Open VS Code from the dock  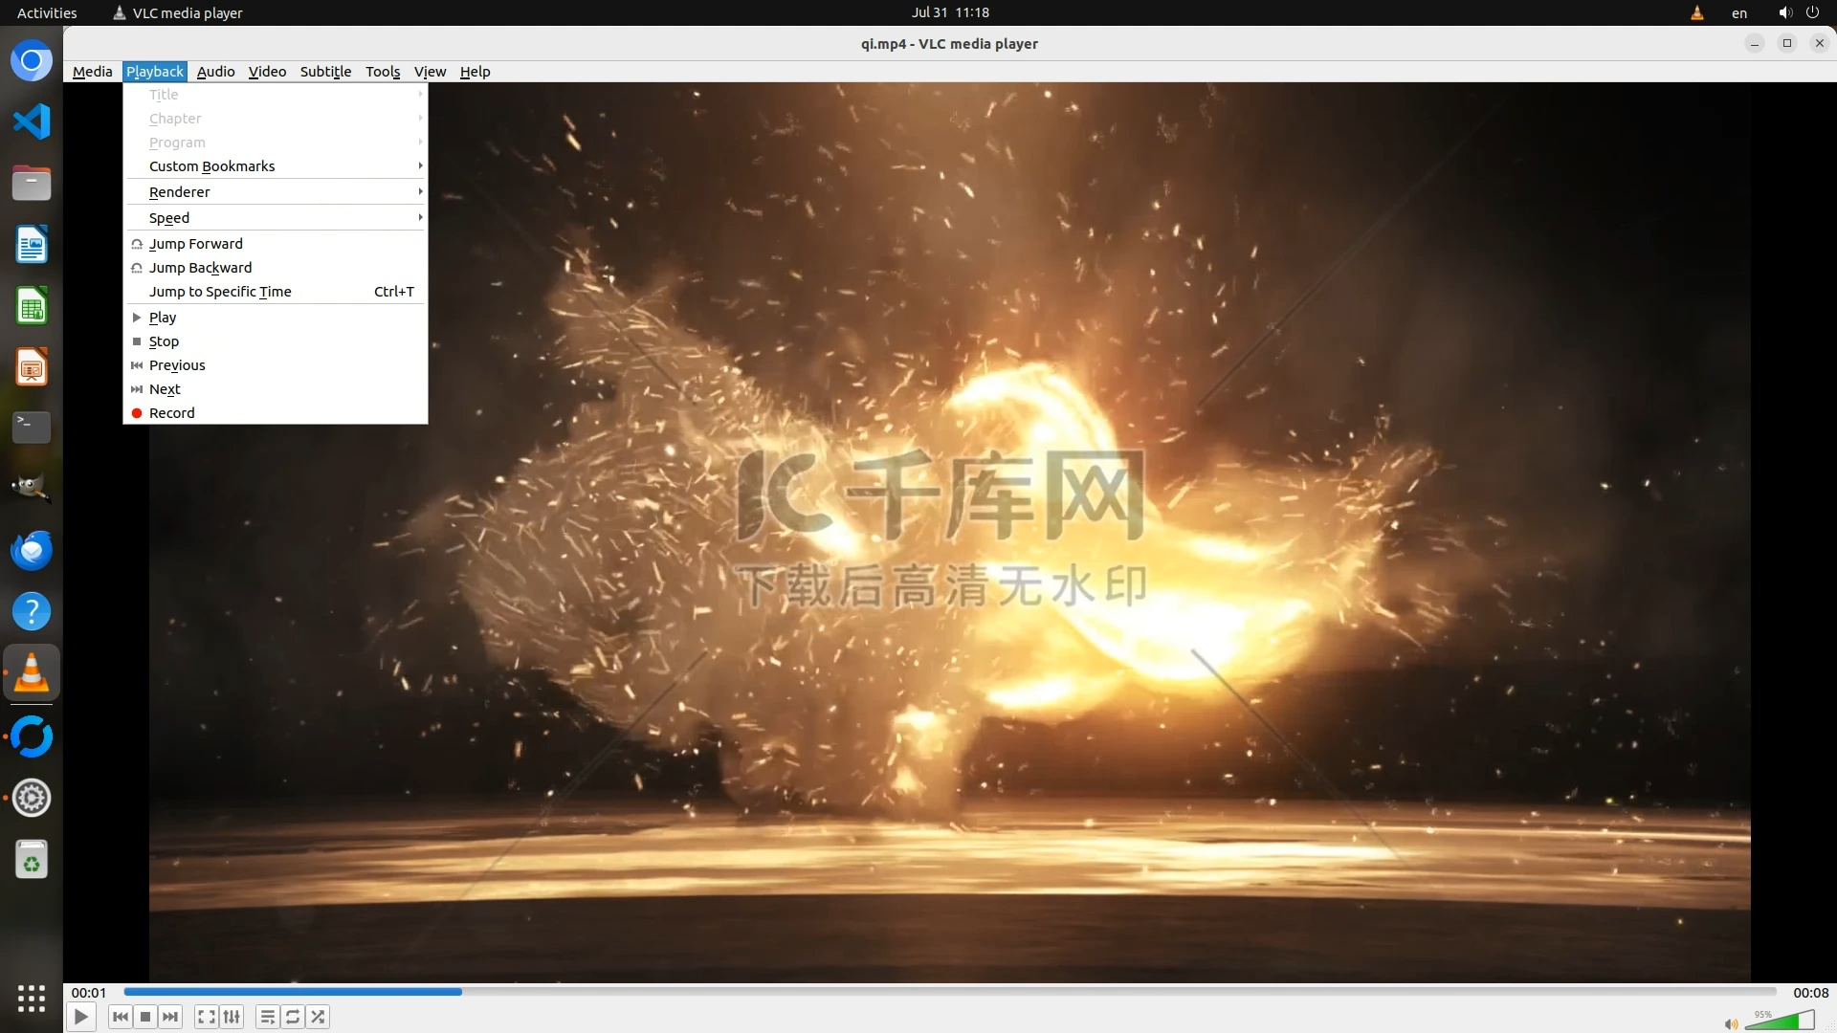tap(32, 121)
